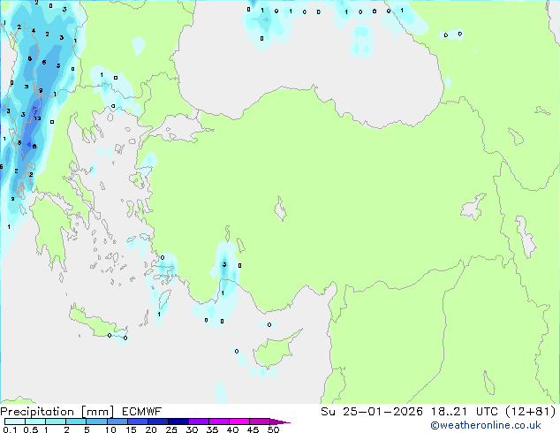Click the legend value '45'
560x433 pixels.
tap(253, 429)
